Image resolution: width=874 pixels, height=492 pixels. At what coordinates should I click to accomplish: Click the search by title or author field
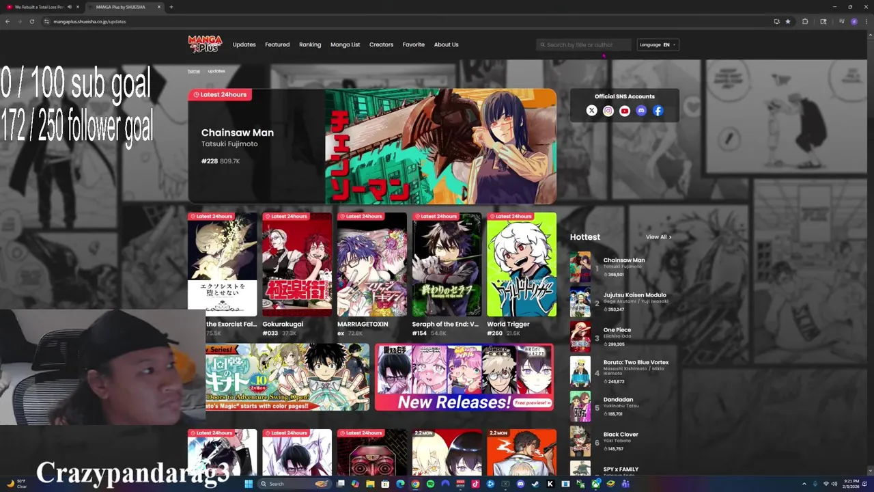(584, 44)
